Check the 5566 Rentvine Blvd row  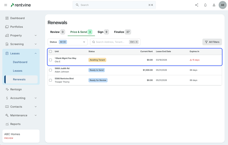[51, 80]
